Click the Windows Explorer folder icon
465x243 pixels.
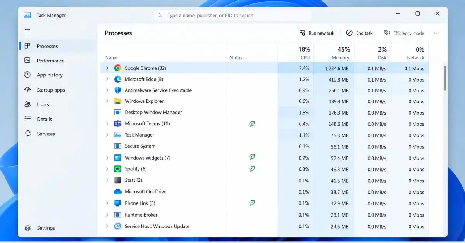tap(117, 101)
